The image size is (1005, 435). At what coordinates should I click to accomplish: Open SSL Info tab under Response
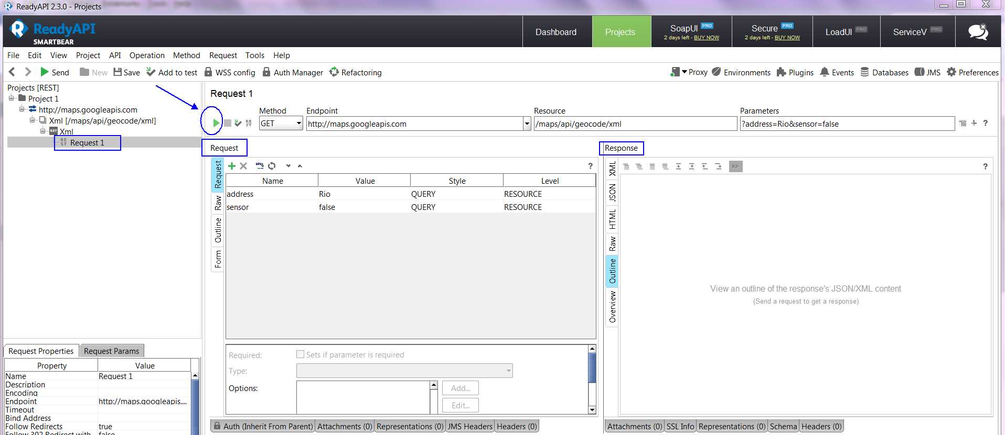(x=680, y=426)
